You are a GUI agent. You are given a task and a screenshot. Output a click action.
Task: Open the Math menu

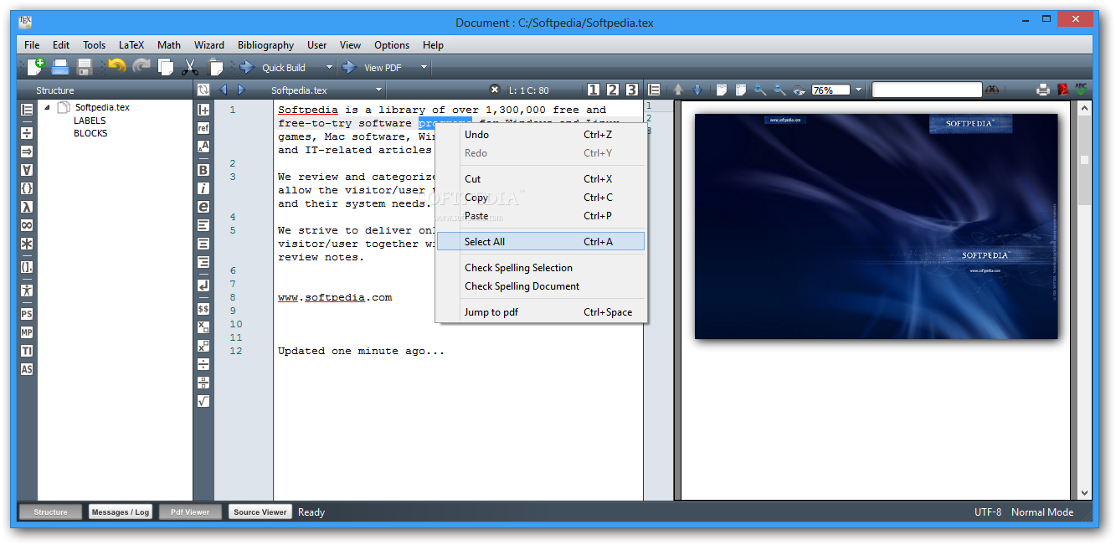pyautogui.click(x=169, y=45)
